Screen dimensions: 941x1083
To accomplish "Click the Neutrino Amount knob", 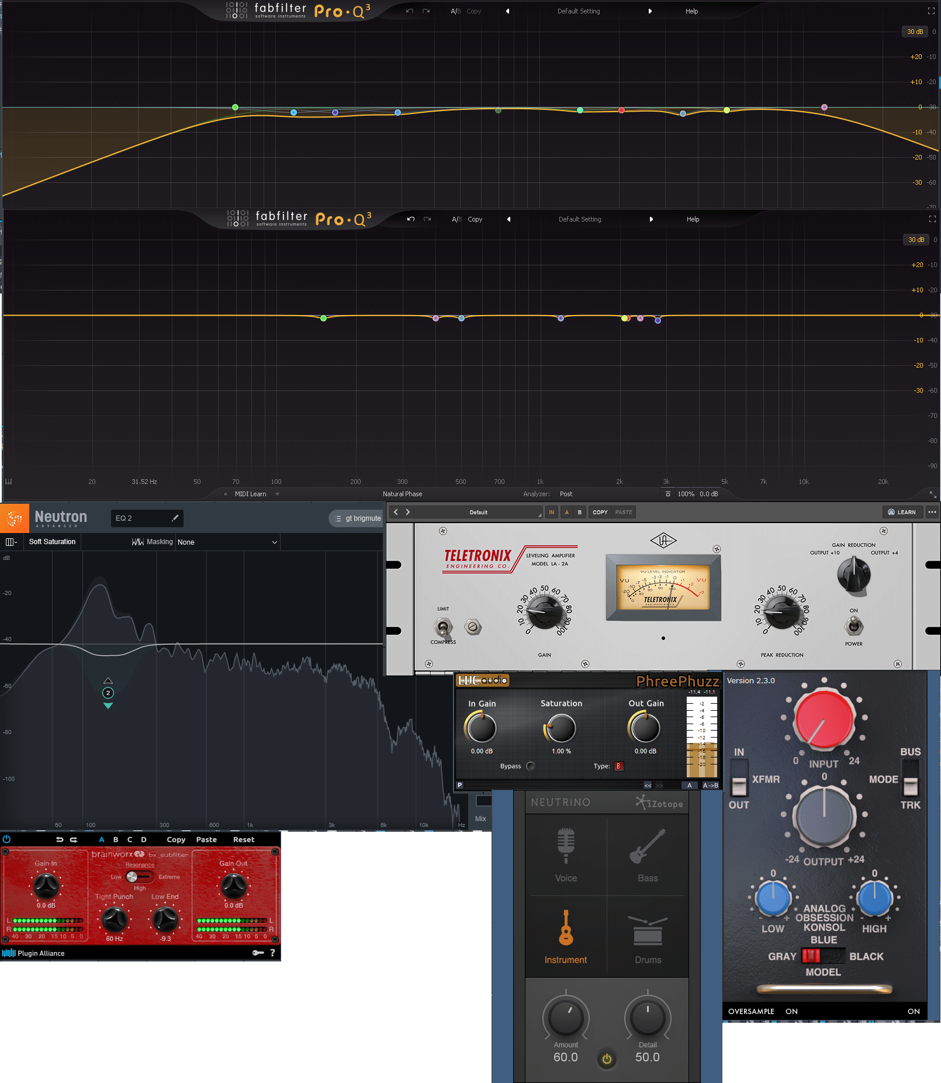I will (566, 1017).
